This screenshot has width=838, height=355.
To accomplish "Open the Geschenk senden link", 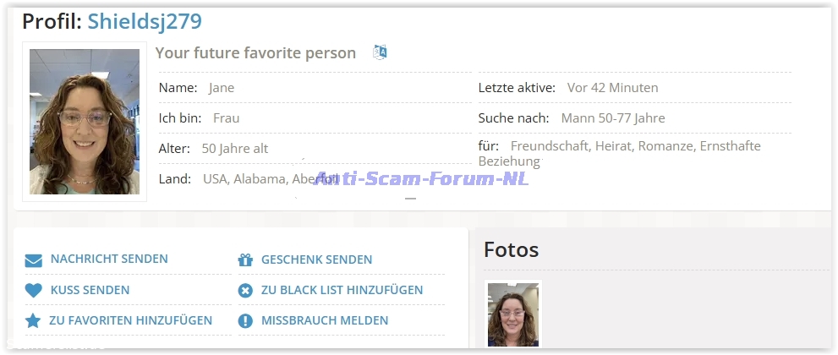I will [x=316, y=259].
